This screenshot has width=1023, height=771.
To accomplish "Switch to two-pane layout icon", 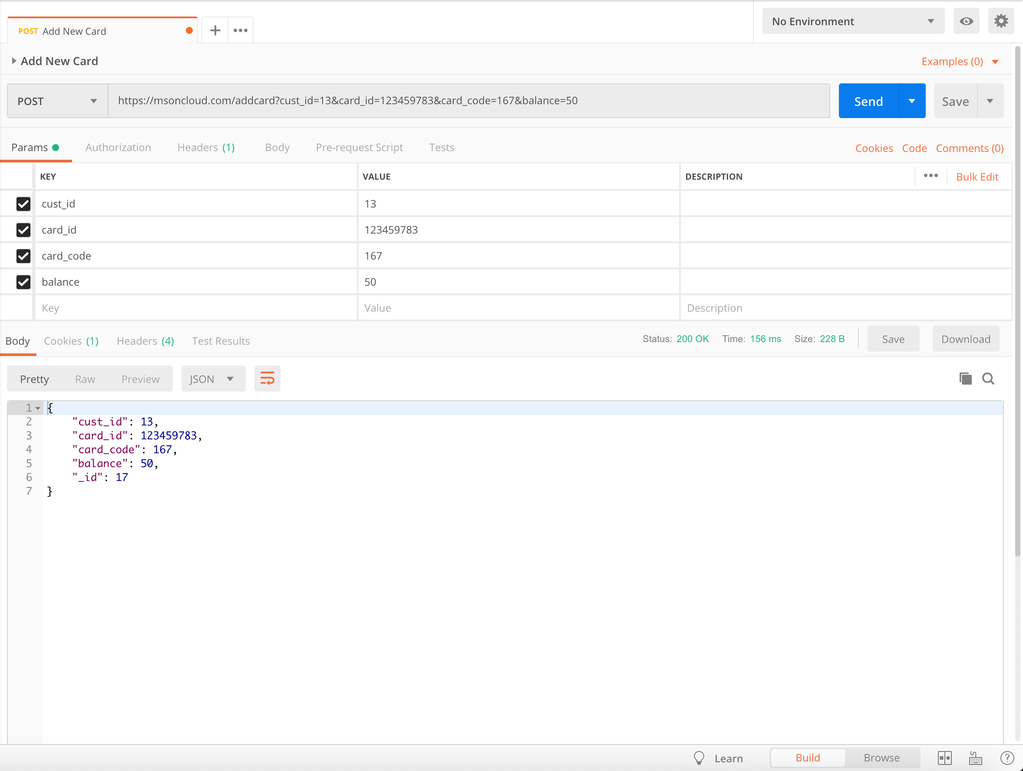I will click(944, 758).
